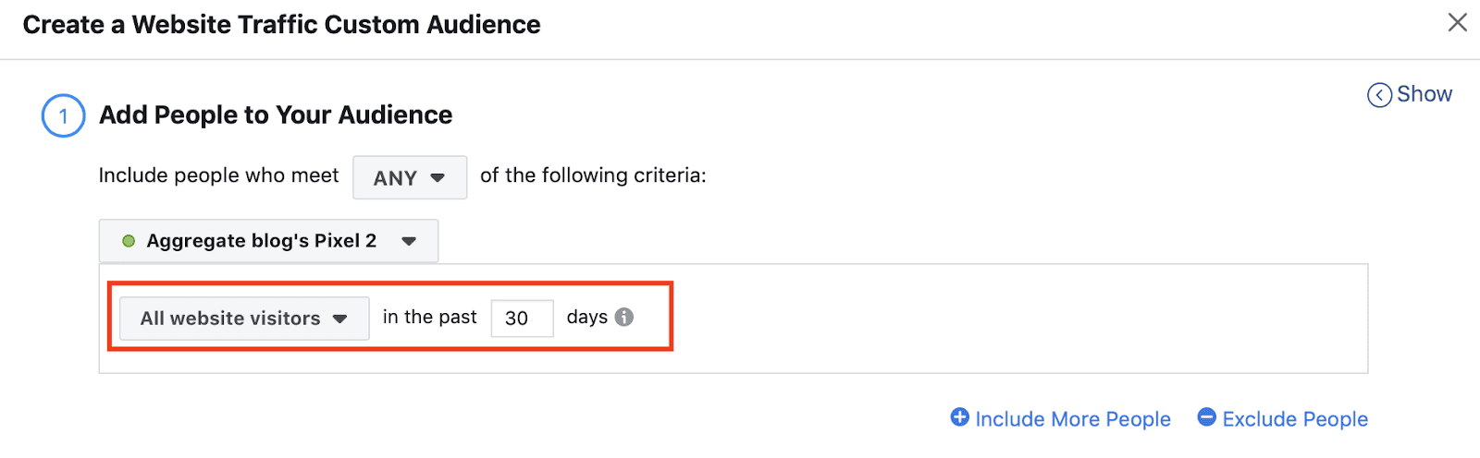This screenshot has width=1480, height=458.
Task: Click the 'of the following criteria' text
Action: [593, 175]
